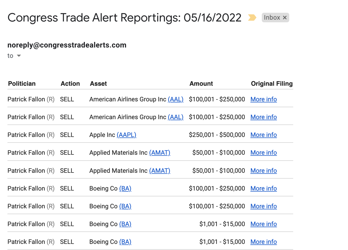Click the Asset column header
348x250 pixels.
point(98,84)
